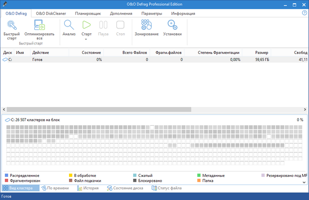Open the Состояние диска bottom tab
The width and height of the screenshot is (309, 200).
125,188
